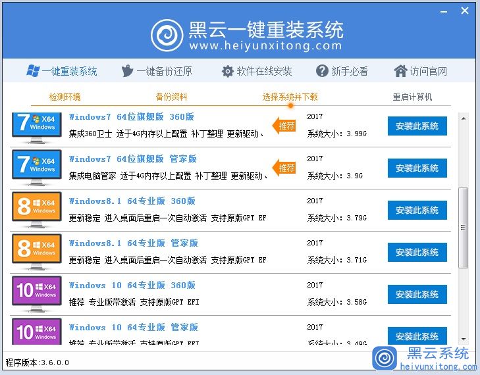Screen dimensions: 480x375
Task: Click the house icon for 访问官网
Action: coord(400,71)
